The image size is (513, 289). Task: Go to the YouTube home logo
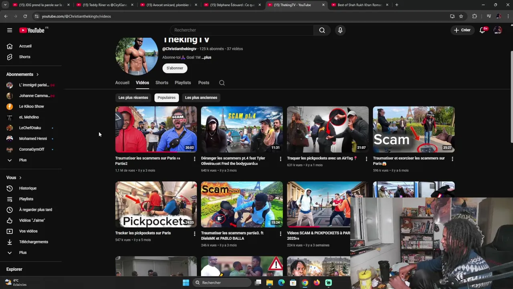tap(32, 30)
